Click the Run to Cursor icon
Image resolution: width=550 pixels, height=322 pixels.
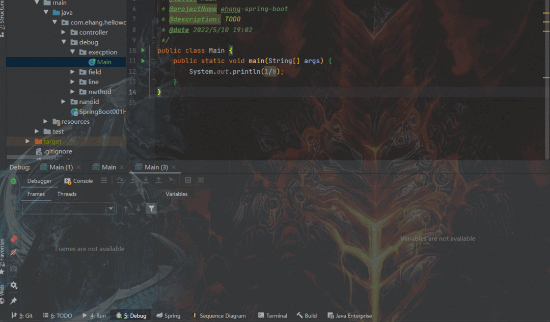(x=172, y=180)
